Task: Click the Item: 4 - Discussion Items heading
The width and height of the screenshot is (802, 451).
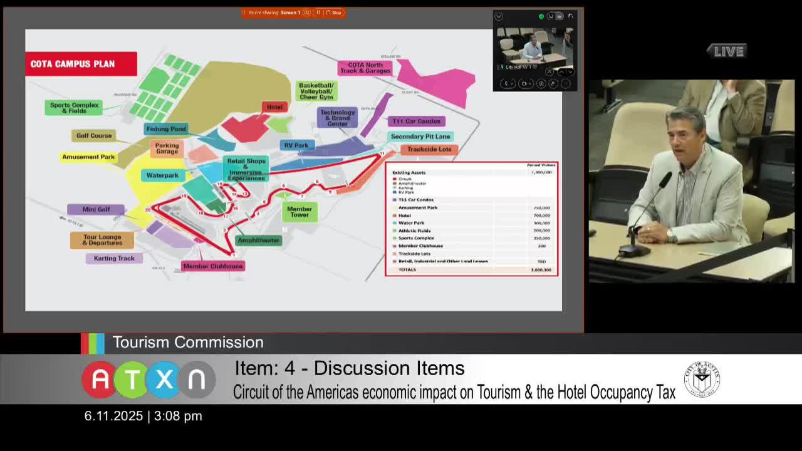Action: [x=350, y=368]
